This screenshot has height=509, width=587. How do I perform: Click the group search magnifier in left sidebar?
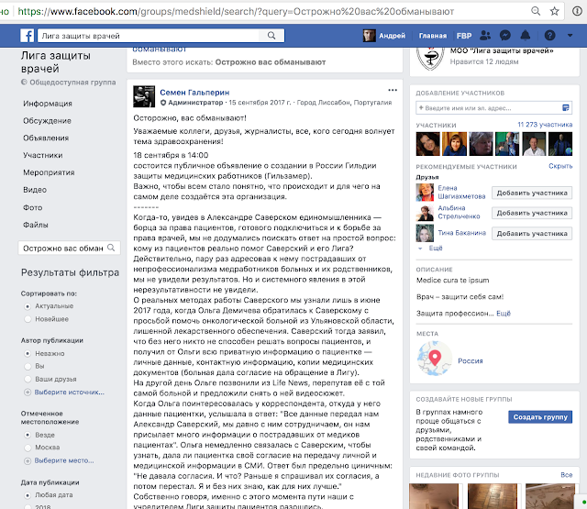111,248
